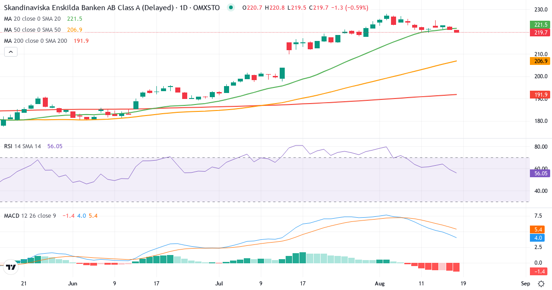Click the MA 20 value 221.5 in legend
The height and width of the screenshot is (290, 552).
(x=75, y=18)
